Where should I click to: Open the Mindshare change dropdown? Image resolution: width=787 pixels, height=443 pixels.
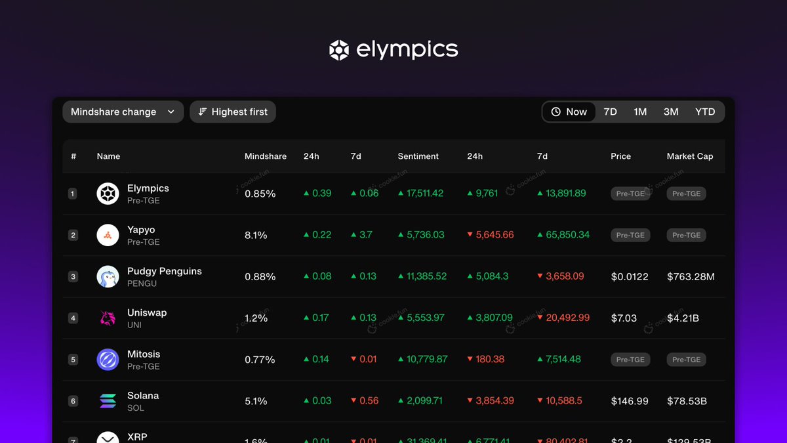click(123, 112)
